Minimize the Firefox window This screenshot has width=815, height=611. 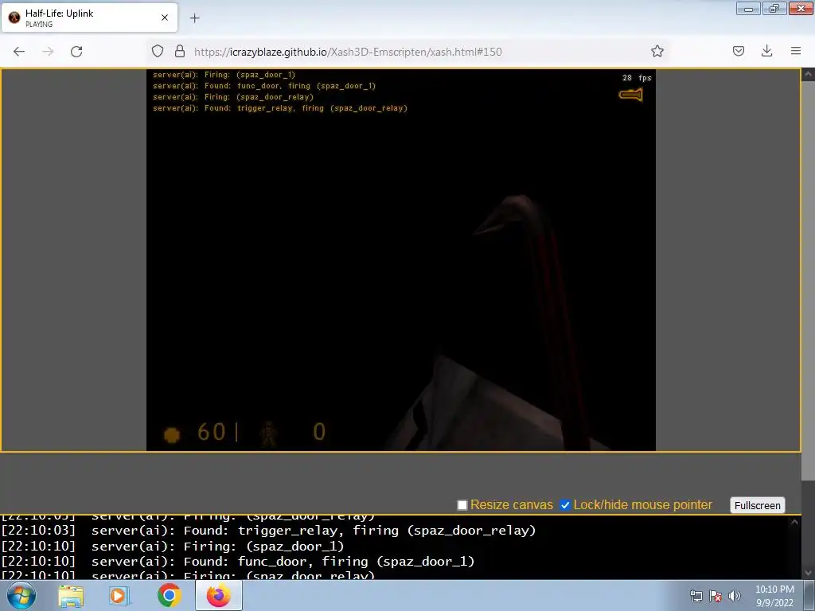tap(748, 8)
